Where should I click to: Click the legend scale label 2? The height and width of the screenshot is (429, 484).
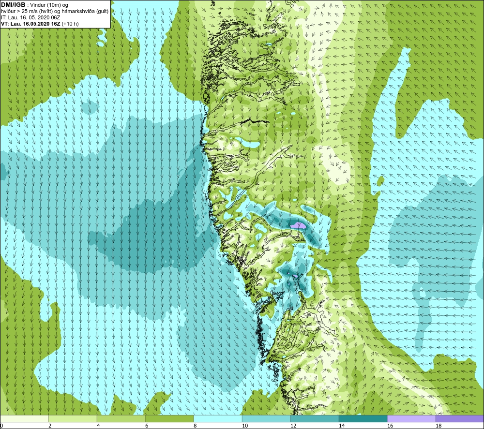pos(50,426)
